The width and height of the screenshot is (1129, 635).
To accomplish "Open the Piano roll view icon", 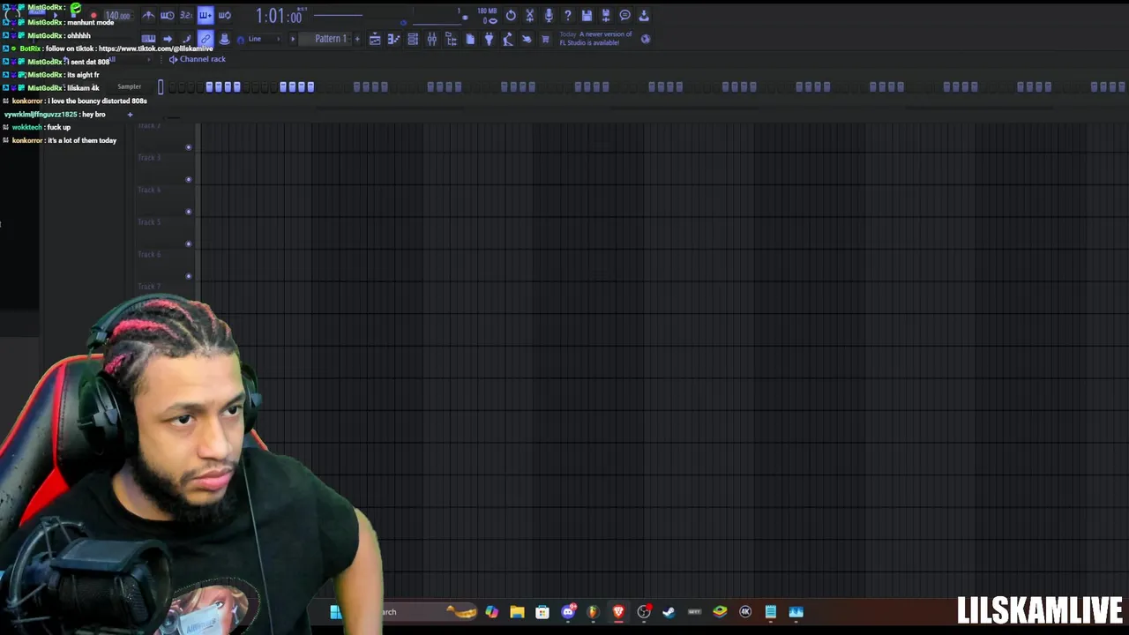I will tap(393, 39).
